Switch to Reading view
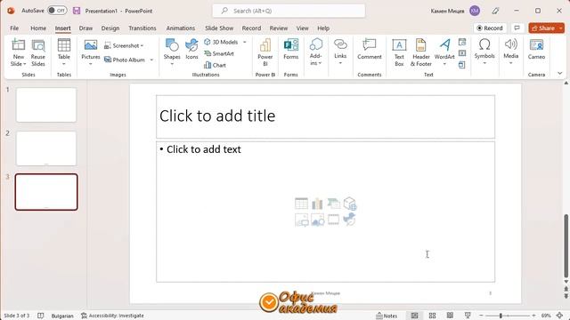 point(450,316)
